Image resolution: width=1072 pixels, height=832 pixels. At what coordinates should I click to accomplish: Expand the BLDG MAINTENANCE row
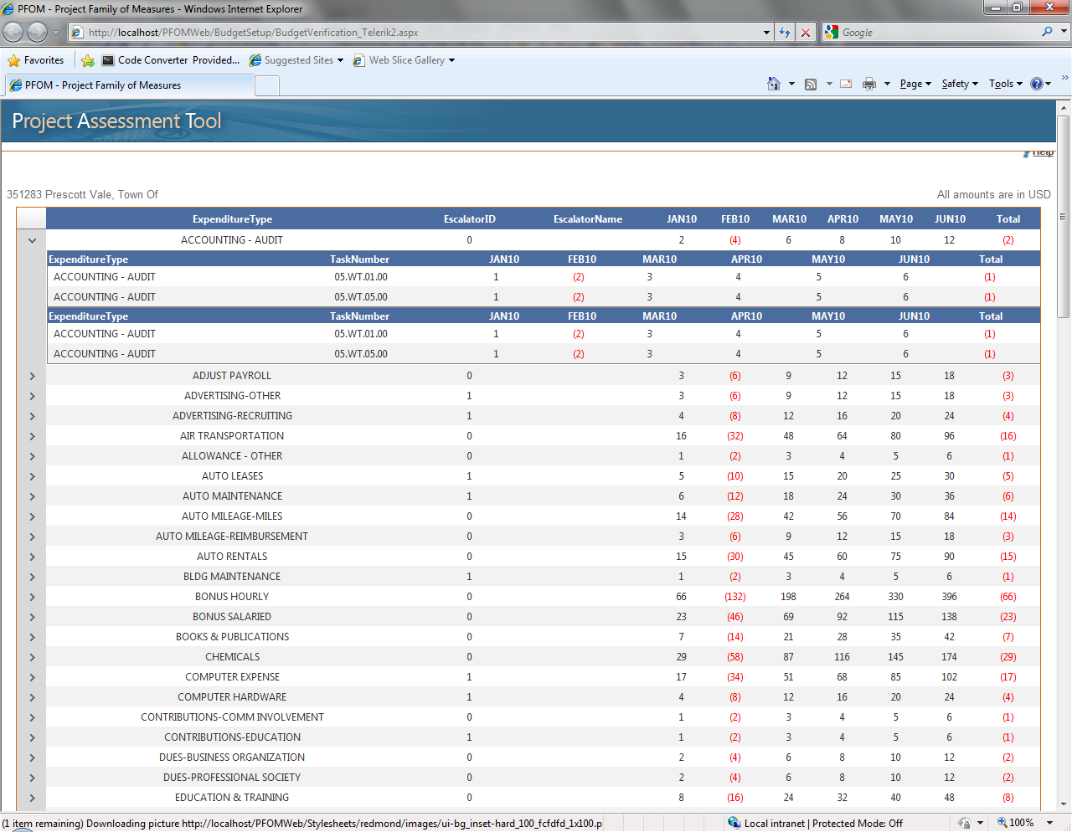[32, 577]
